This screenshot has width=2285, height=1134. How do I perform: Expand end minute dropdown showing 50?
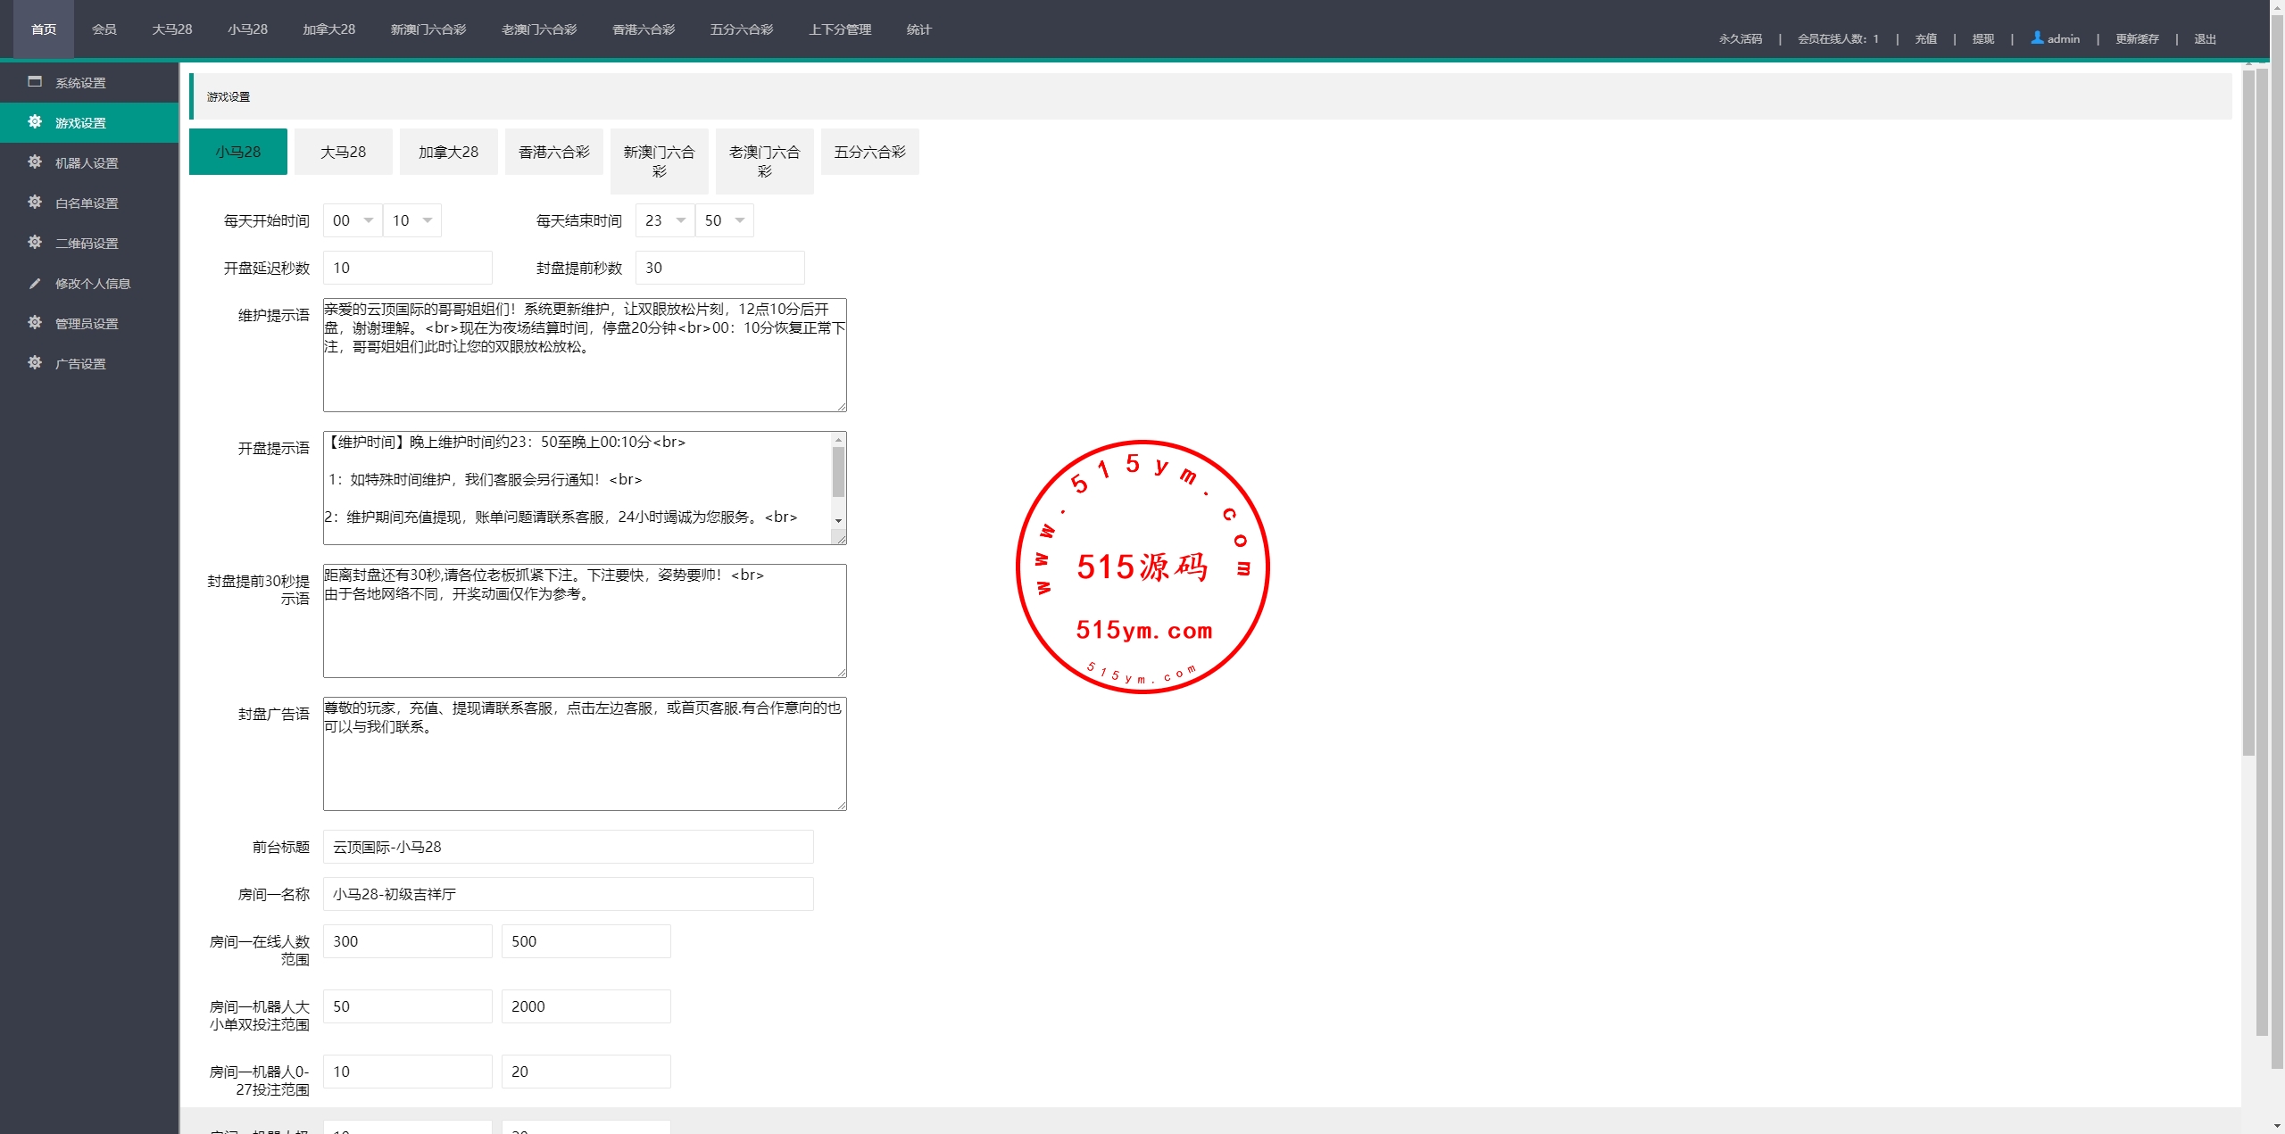coord(725,220)
